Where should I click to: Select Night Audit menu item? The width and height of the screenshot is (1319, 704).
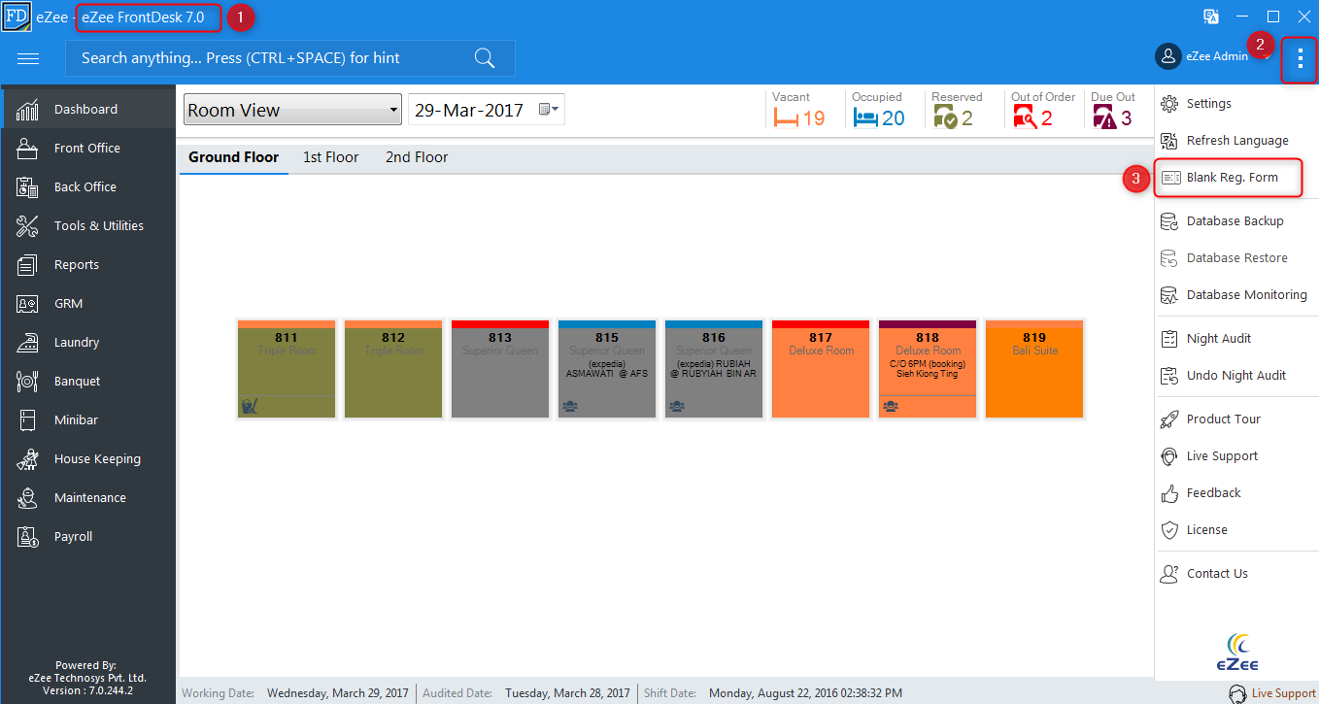pyautogui.click(x=1236, y=339)
